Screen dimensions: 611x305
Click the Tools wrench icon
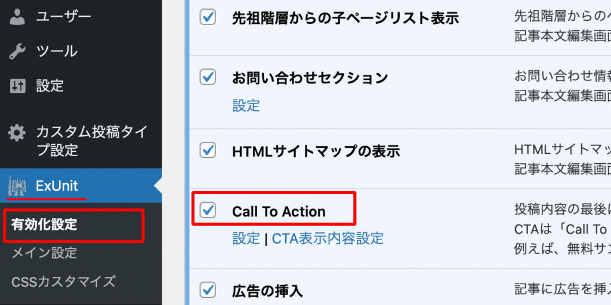coord(17,51)
